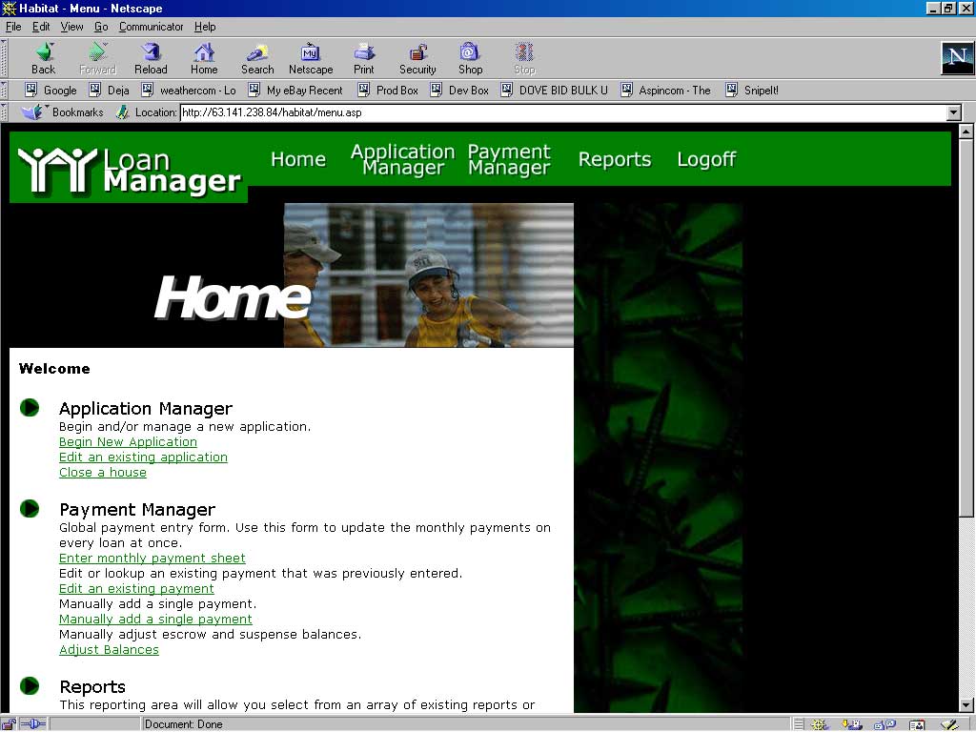Open the Bookmarks quickfile menu
976x732 pixels.
pyautogui.click(x=62, y=112)
